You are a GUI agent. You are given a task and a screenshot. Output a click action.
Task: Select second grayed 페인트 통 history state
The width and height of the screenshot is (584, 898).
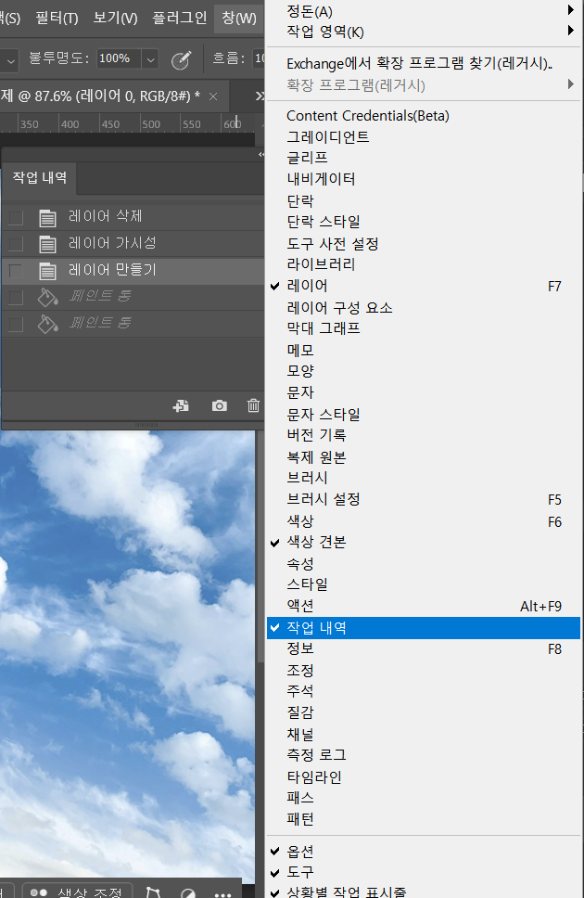click(133, 324)
